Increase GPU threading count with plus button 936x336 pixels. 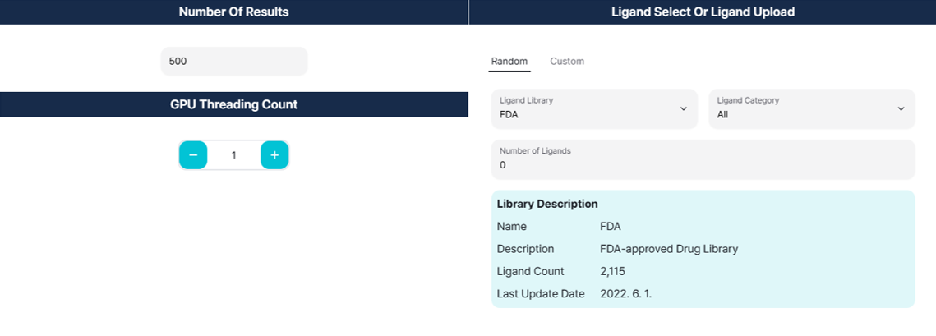(x=274, y=155)
